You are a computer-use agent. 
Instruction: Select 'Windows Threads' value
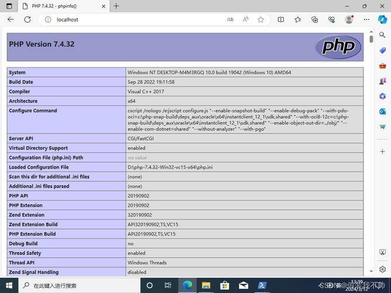click(x=147, y=263)
